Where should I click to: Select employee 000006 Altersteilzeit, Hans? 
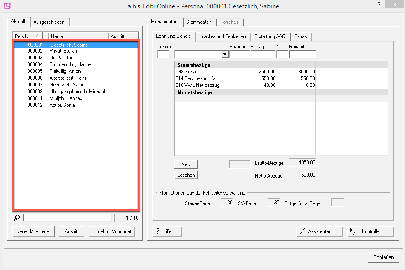(x=76, y=78)
